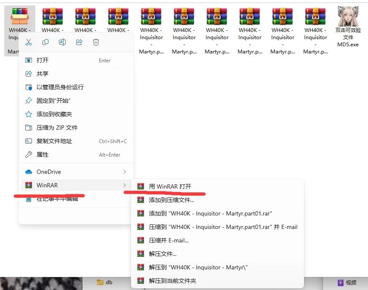This screenshot has width=368, height=290.
Task: Choose 用 WinRAR 打开 from submenu
Action: [x=173, y=186]
